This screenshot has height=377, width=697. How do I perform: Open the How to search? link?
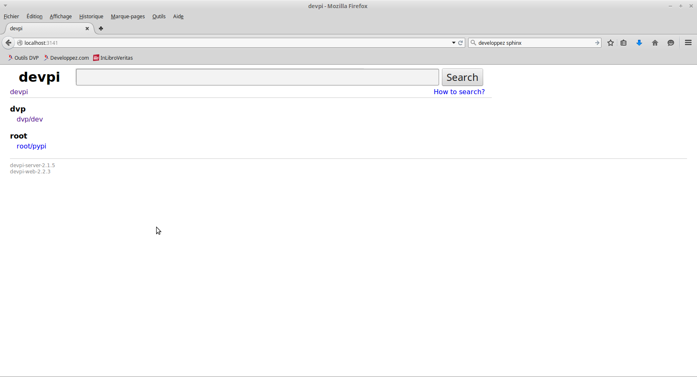(x=459, y=92)
